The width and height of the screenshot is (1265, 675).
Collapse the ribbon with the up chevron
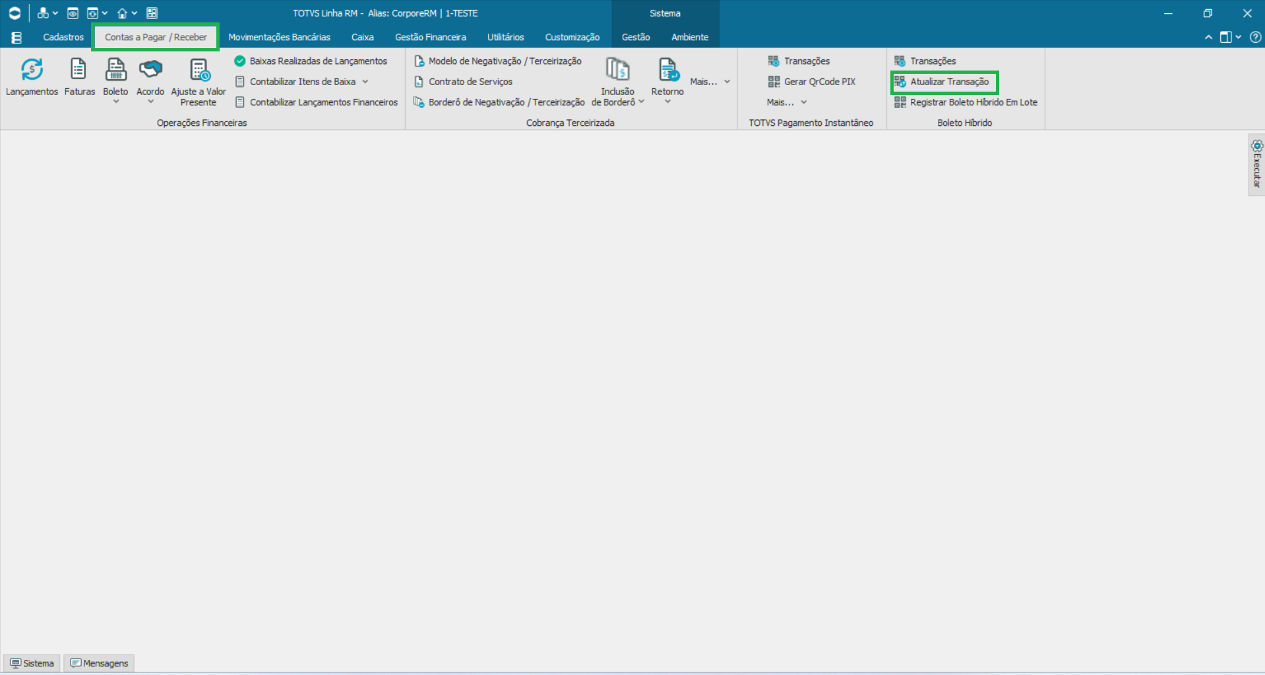1208,38
